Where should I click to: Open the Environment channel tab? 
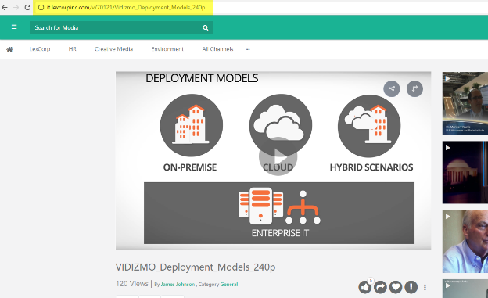[x=167, y=49]
